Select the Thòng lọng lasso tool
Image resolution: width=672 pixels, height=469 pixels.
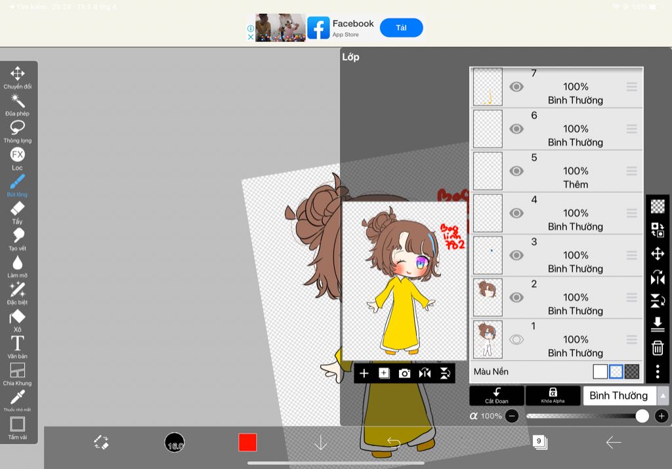click(x=18, y=131)
